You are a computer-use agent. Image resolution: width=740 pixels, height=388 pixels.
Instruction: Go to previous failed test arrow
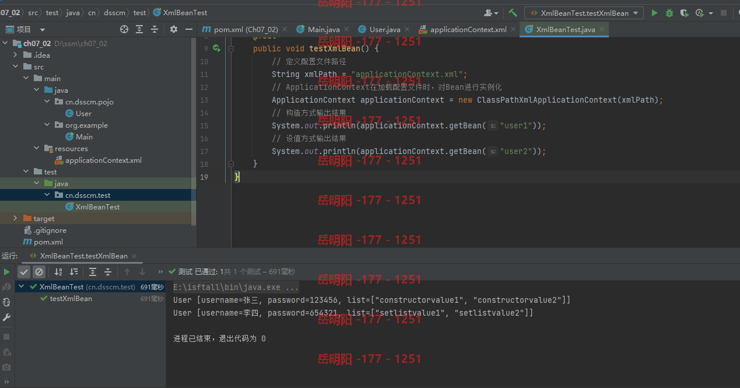(x=127, y=272)
